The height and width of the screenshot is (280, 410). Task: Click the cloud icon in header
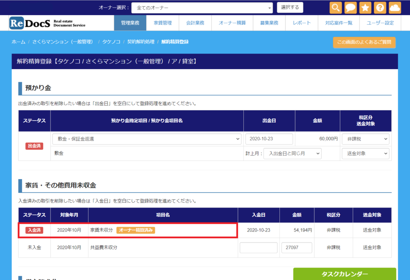[x=395, y=8]
